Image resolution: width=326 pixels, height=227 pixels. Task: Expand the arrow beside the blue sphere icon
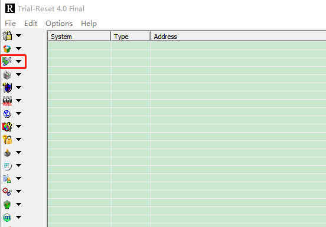19,113
